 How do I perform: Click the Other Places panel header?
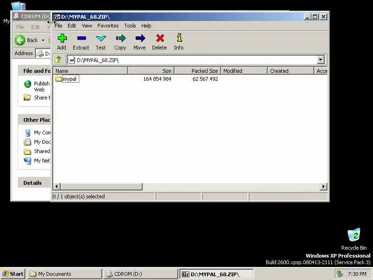tap(34, 120)
